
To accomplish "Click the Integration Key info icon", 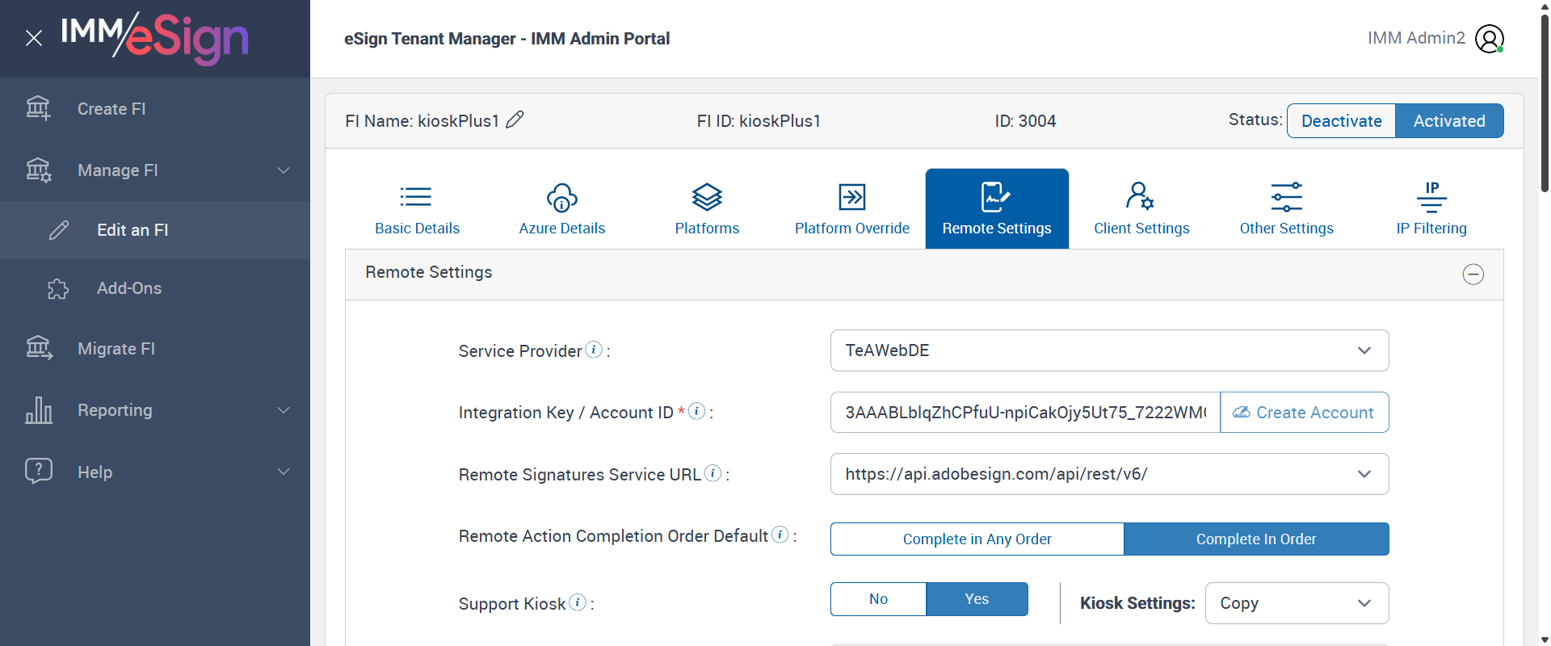I will (x=696, y=411).
